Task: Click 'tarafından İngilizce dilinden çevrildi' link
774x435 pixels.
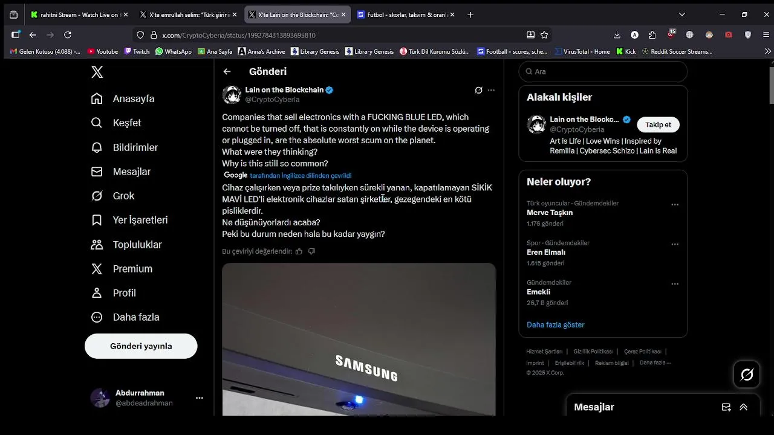Action: [301, 176]
